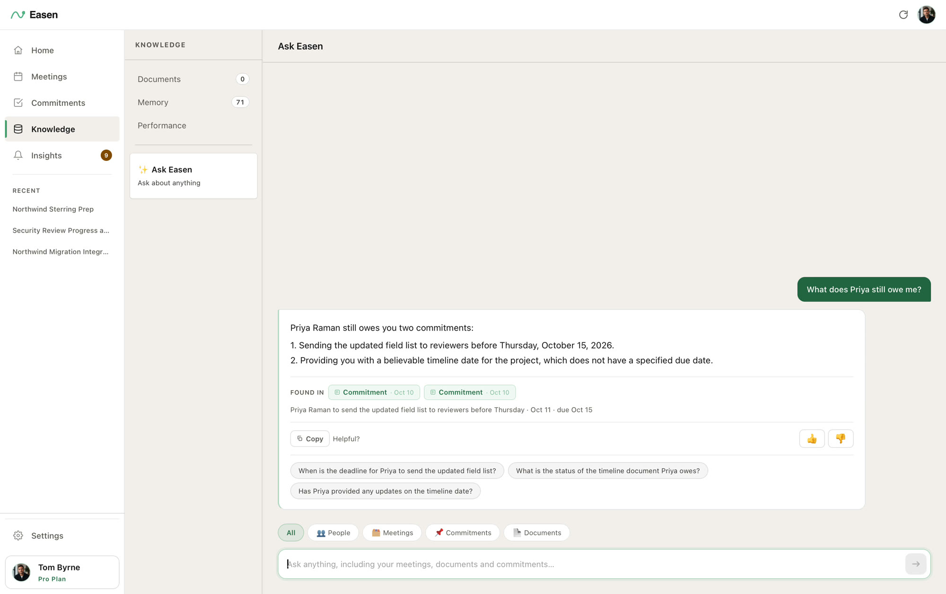Click suggestion about timeline document status
946x594 pixels.
(608, 471)
